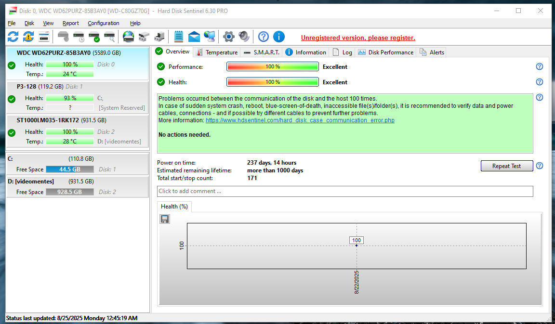
Task: Click the 'No actions needed.' text
Action: pyautogui.click(x=185, y=134)
